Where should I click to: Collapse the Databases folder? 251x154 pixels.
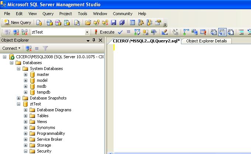11,63
